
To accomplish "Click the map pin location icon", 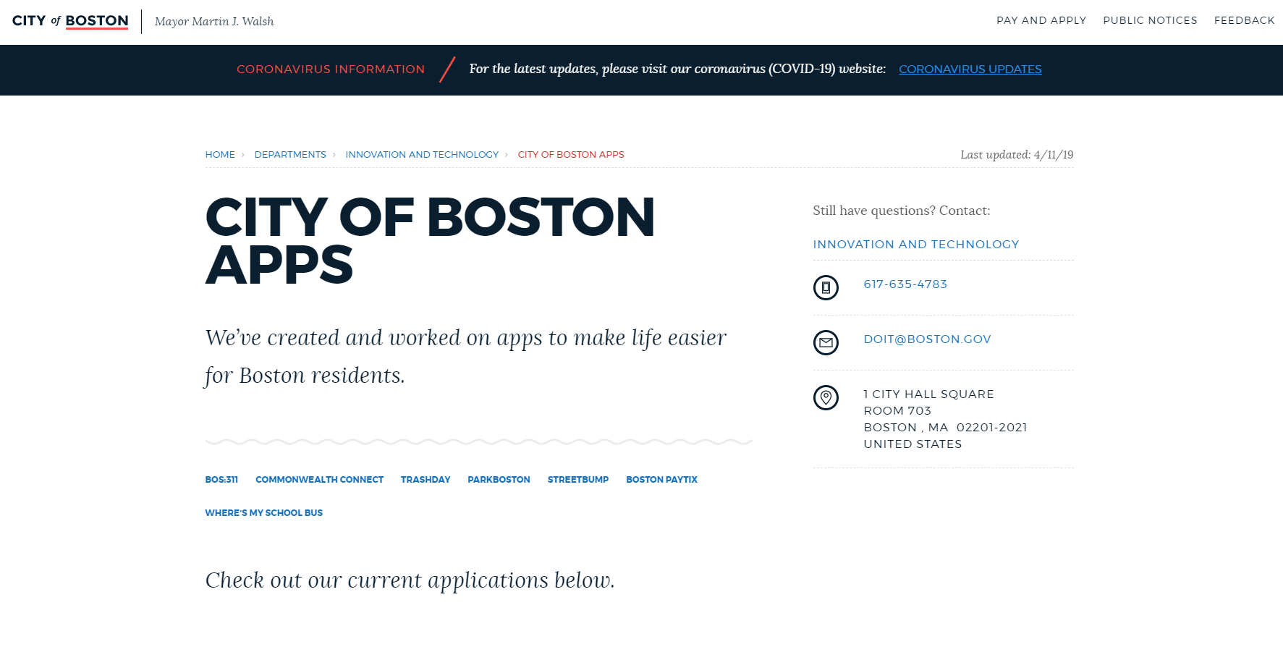I will pos(826,397).
